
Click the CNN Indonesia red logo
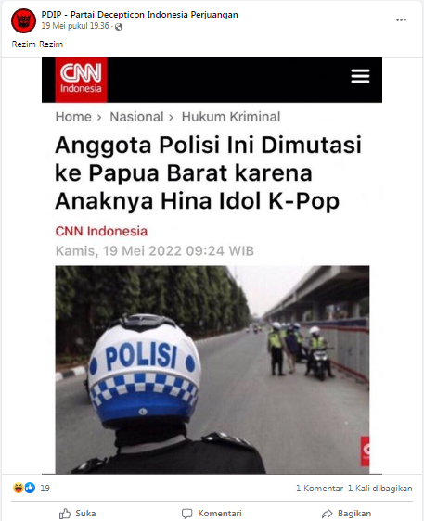click(81, 80)
